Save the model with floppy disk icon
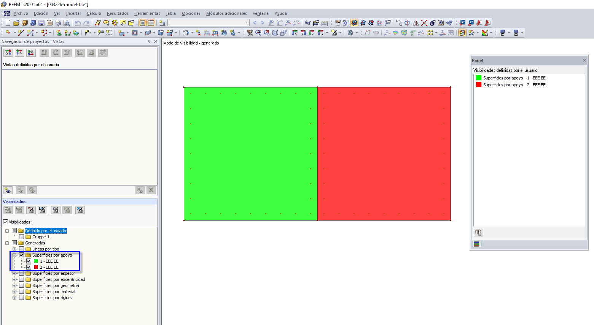The width and height of the screenshot is (594, 325). click(x=41, y=23)
